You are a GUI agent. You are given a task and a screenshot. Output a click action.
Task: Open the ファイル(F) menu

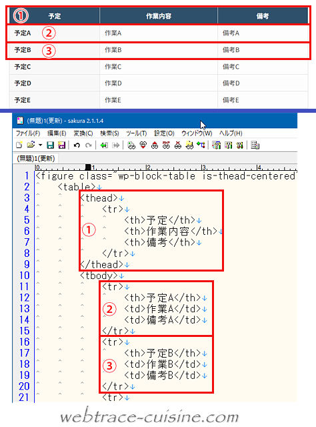pyautogui.click(x=28, y=133)
